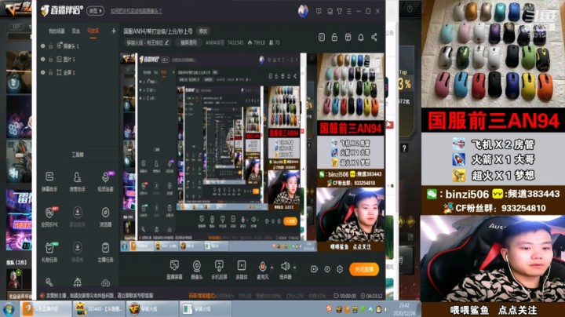This screenshot has width=565, height=317.
Task: Click the greyed download tool beside 全民乐PK
Action: point(77,217)
